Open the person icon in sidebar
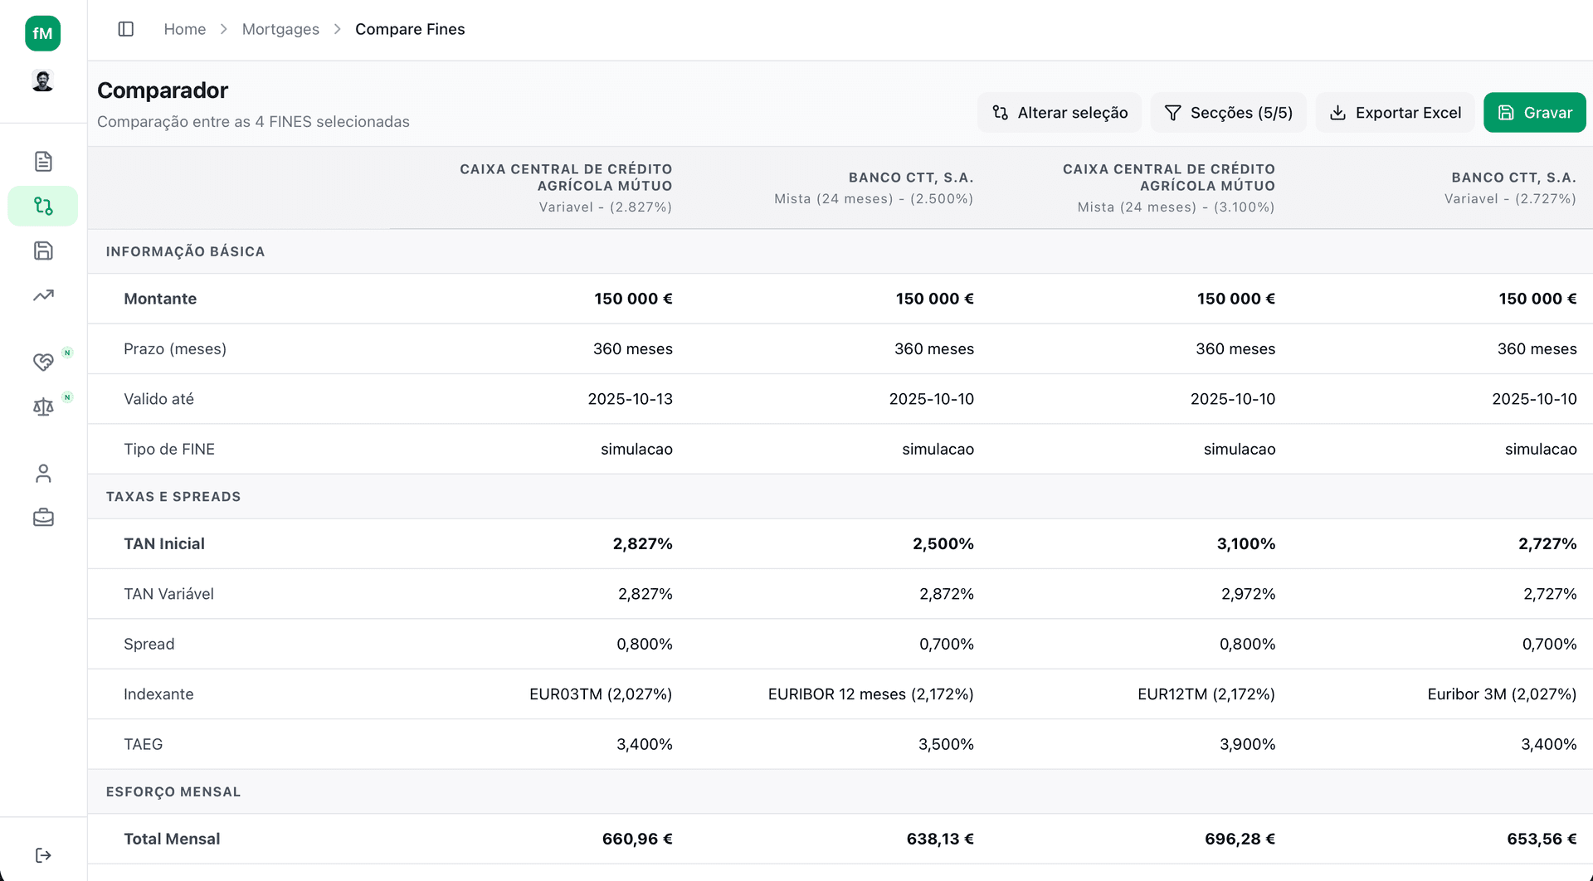The height and width of the screenshot is (881, 1593). [x=43, y=473]
